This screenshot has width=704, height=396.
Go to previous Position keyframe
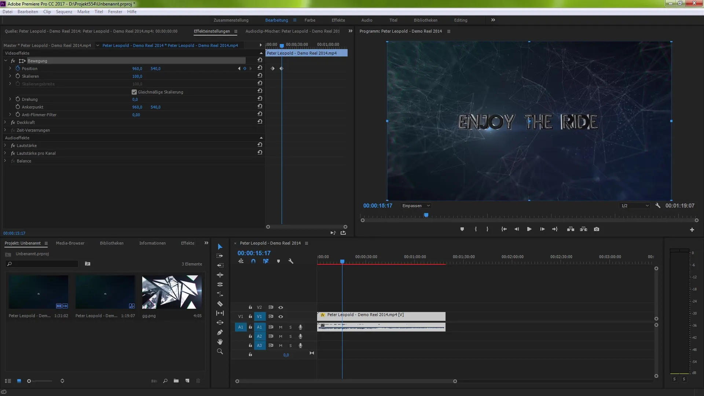pos(239,69)
